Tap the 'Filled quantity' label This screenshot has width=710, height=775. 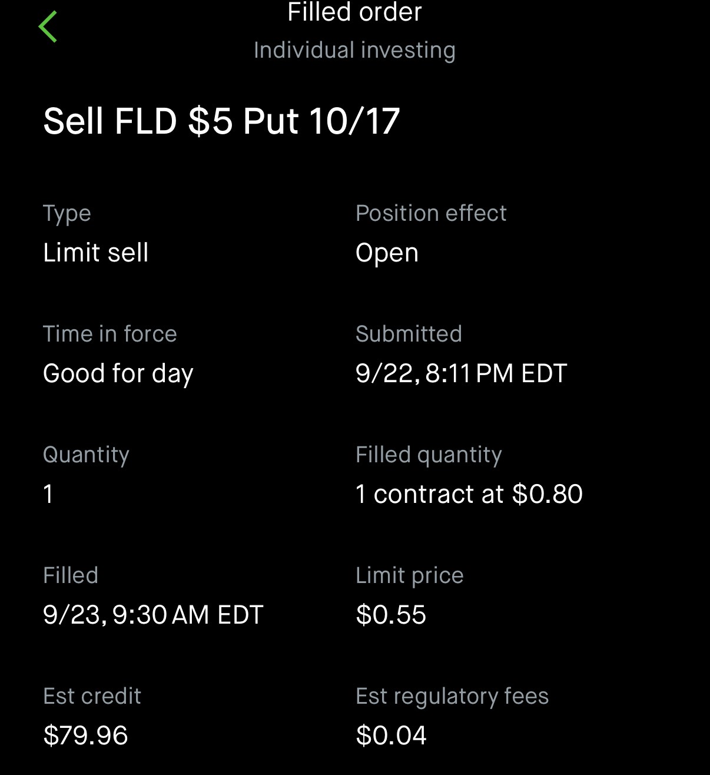pyautogui.click(x=429, y=455)
